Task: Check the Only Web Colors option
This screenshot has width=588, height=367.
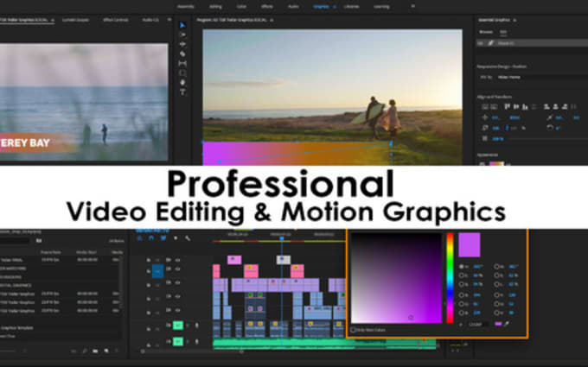Action: point(353,330)
